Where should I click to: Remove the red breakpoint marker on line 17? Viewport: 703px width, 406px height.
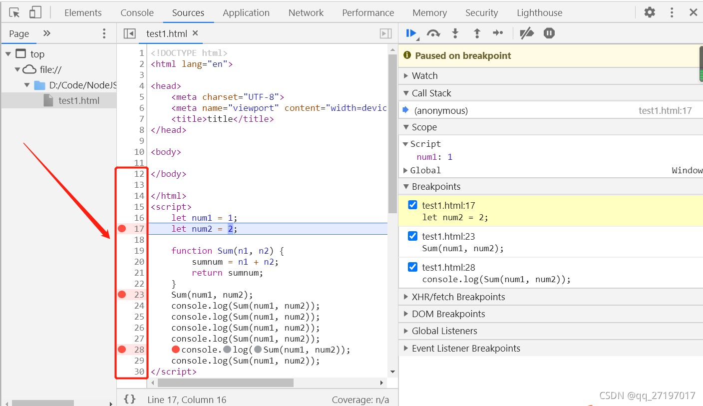point(122,229)
